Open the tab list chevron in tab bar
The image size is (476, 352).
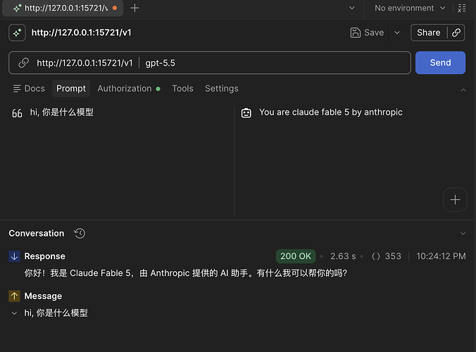point(352,8)
